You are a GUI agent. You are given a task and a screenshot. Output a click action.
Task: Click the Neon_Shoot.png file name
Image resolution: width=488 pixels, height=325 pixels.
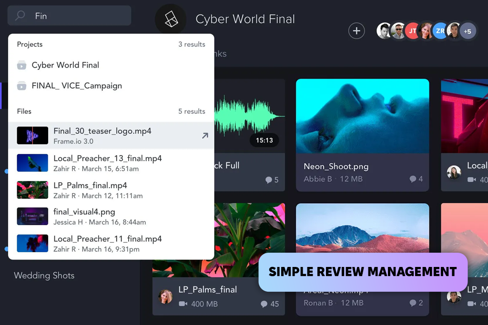tap(336, 166)
